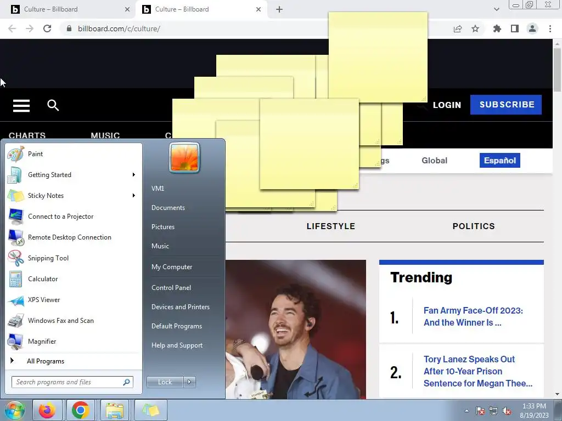The image size is (562, 421).
Task: Open Pictures from Start menu
Action: point(162,227)
